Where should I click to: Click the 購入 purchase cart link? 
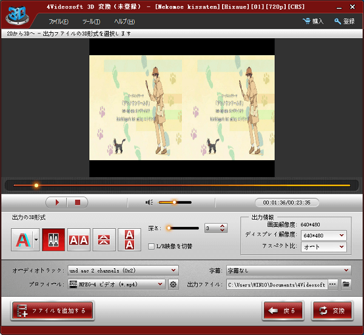click(x=313, y=21)
